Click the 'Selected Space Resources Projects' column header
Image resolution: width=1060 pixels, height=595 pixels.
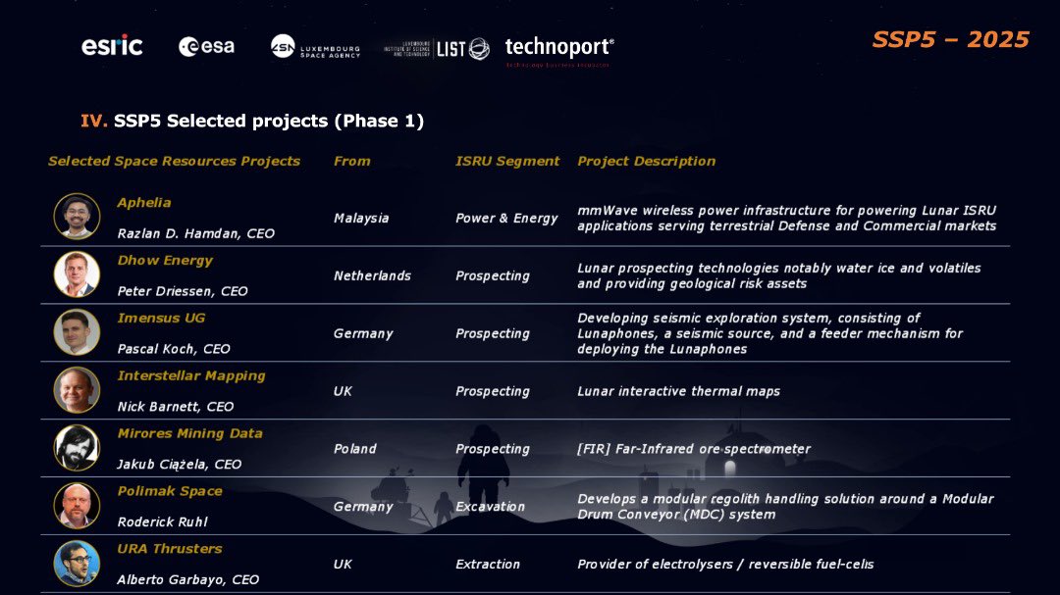point(174,162)
